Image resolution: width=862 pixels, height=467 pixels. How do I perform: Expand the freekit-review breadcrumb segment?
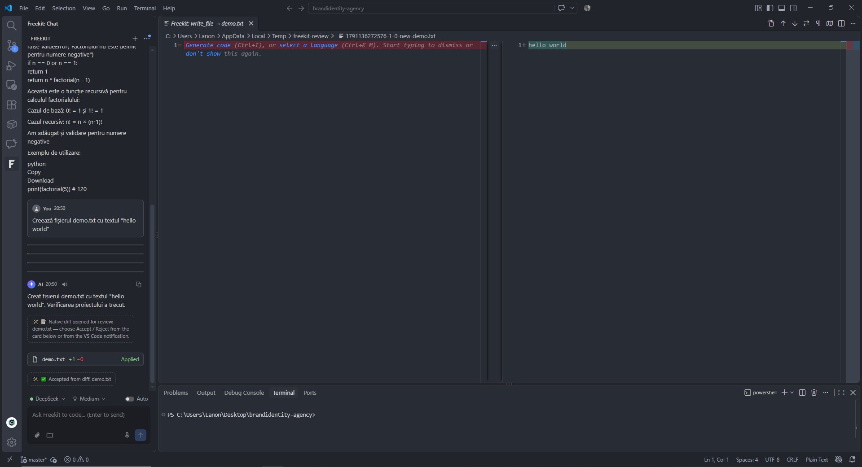click(311, 36)
